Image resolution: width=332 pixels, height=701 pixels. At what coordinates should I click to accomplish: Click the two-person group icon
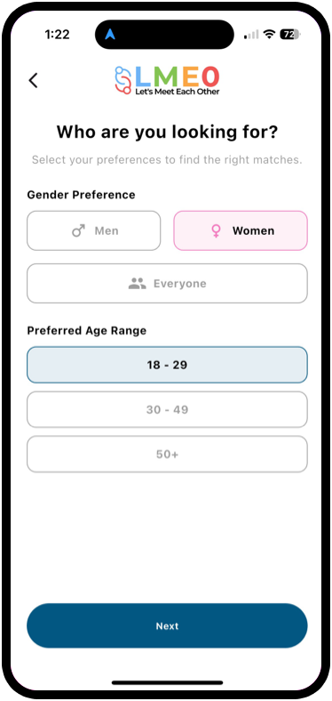pyautogui.click(x=138, y=284)
